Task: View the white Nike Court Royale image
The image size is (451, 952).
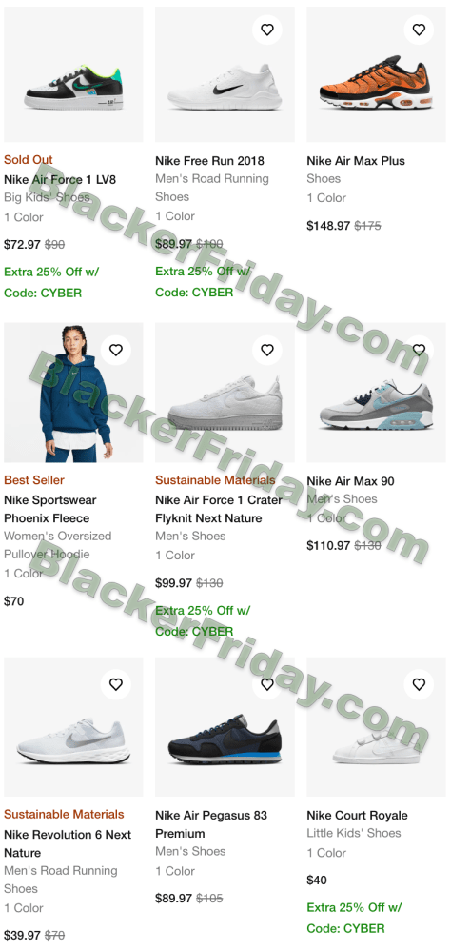Action: [377, 727]
